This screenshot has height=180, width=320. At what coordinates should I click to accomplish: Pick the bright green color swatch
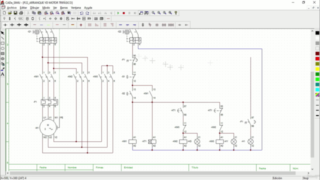(317, 79)
